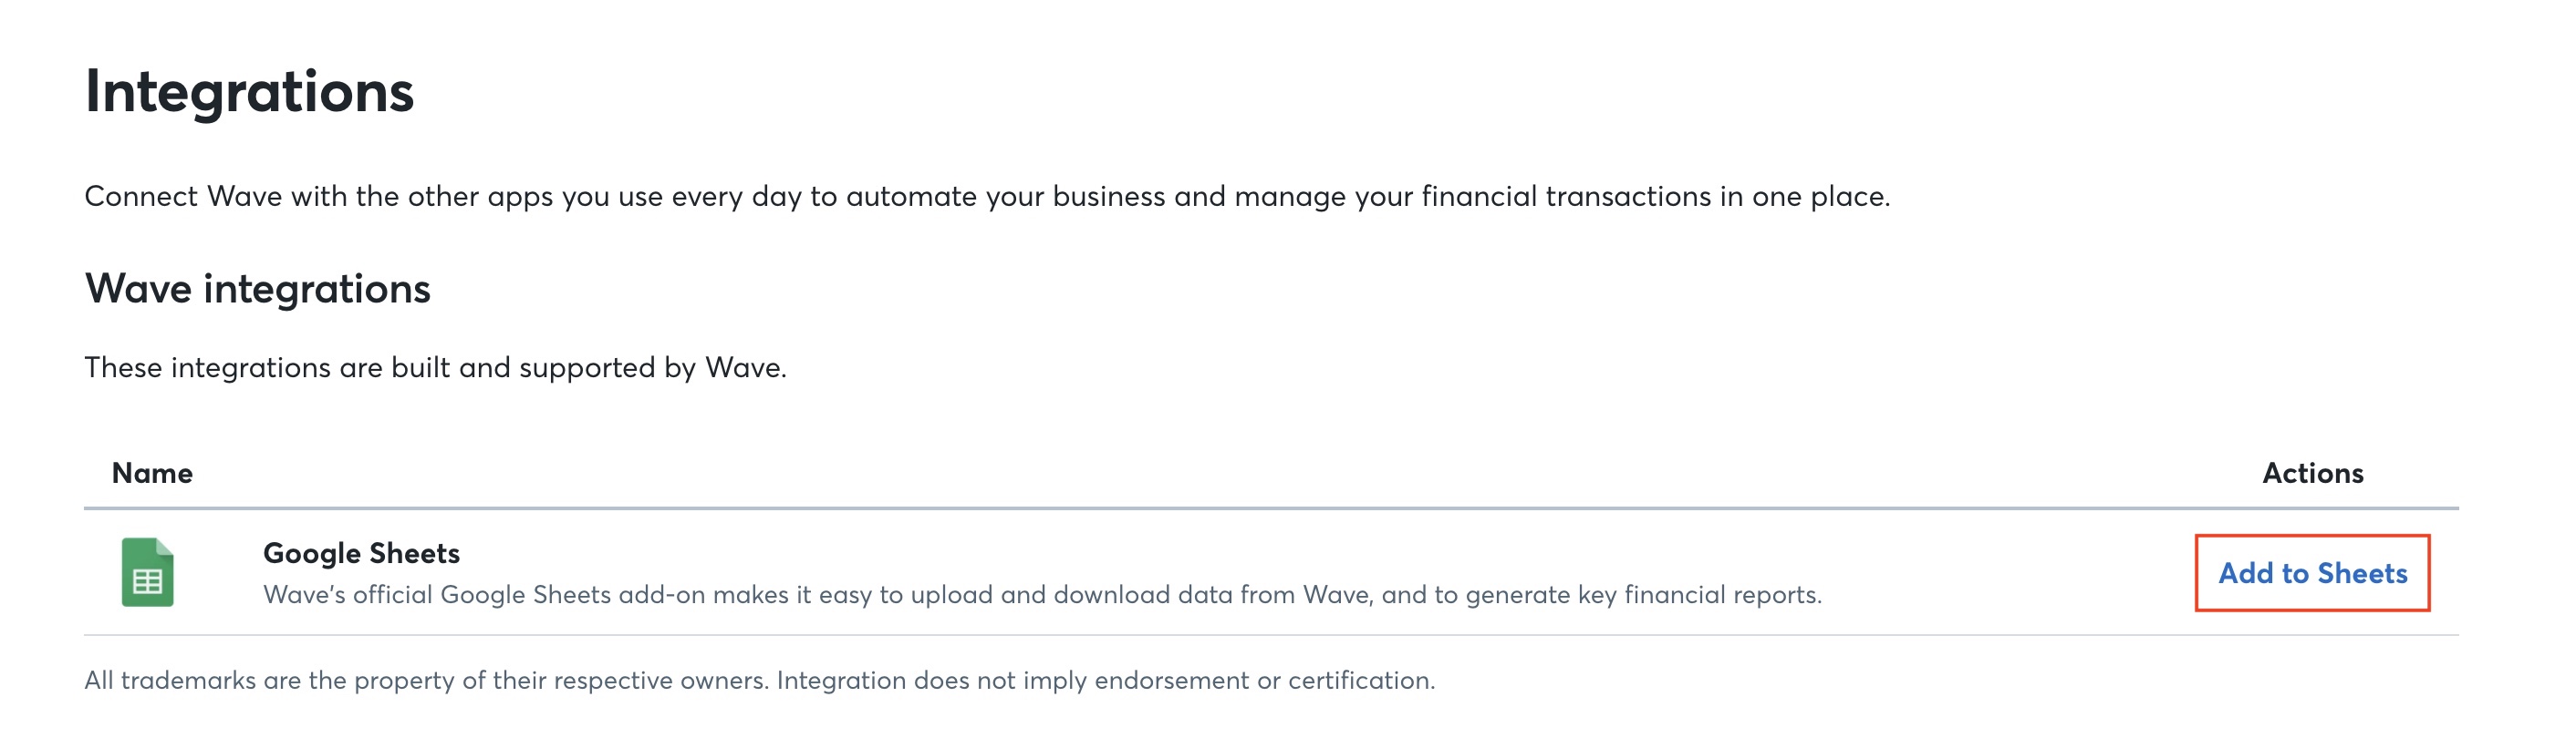Click the Integrations page heading
The width and height of the screenshot is (2576, 738).
249,92
